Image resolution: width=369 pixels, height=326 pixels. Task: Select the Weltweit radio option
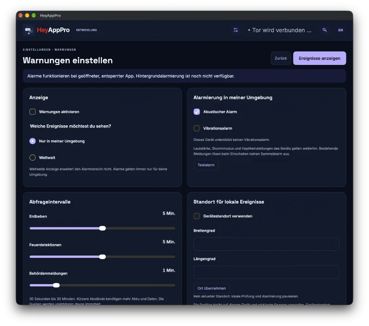coord(32,157)
